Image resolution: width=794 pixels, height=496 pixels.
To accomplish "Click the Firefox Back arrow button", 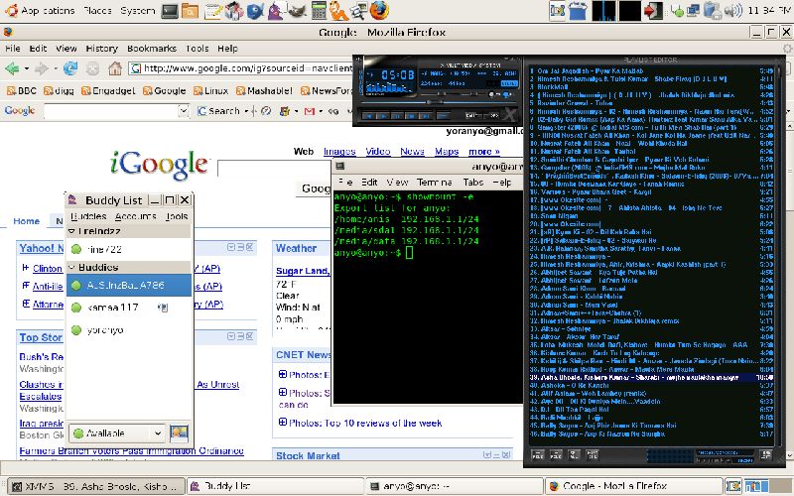I will point(12,68).
